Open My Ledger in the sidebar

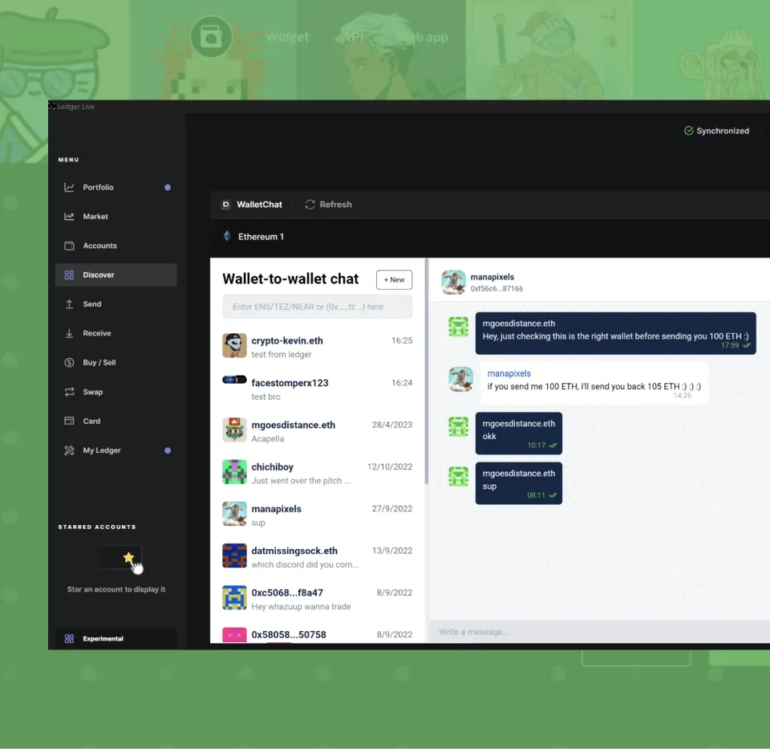(115, 450)
